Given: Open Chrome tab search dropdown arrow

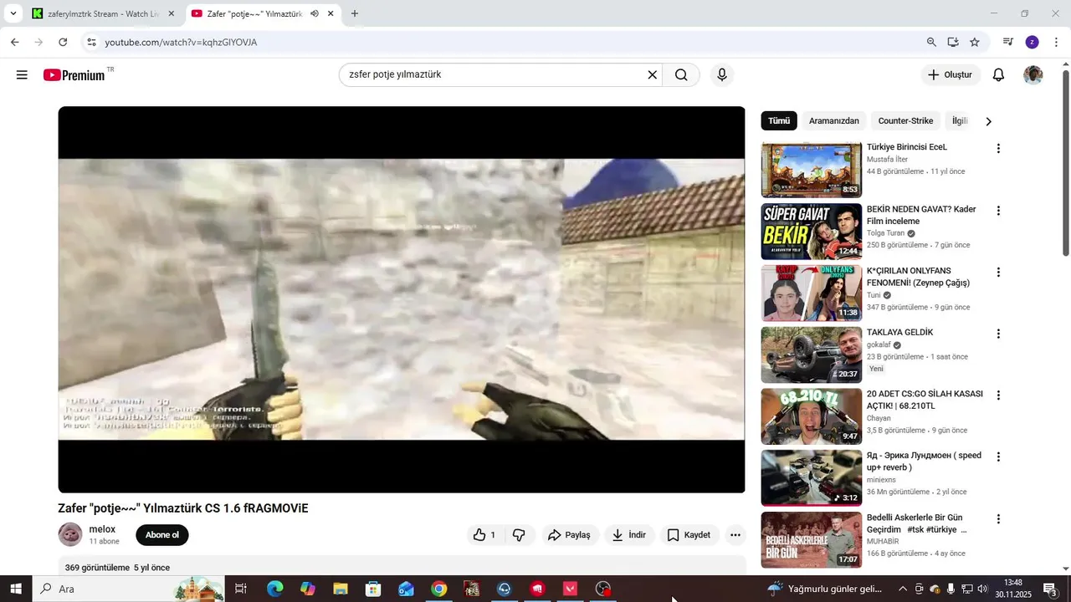Looking at the screenshot, I should coord(13,13).
